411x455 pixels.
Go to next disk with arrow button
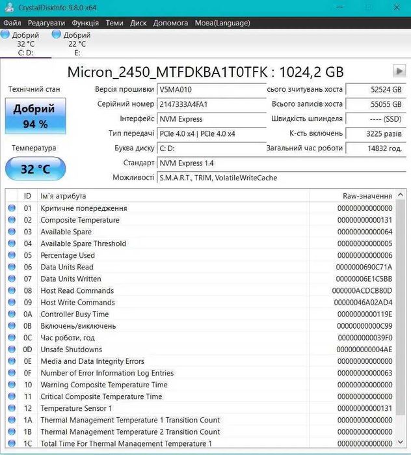click(399, 71)
